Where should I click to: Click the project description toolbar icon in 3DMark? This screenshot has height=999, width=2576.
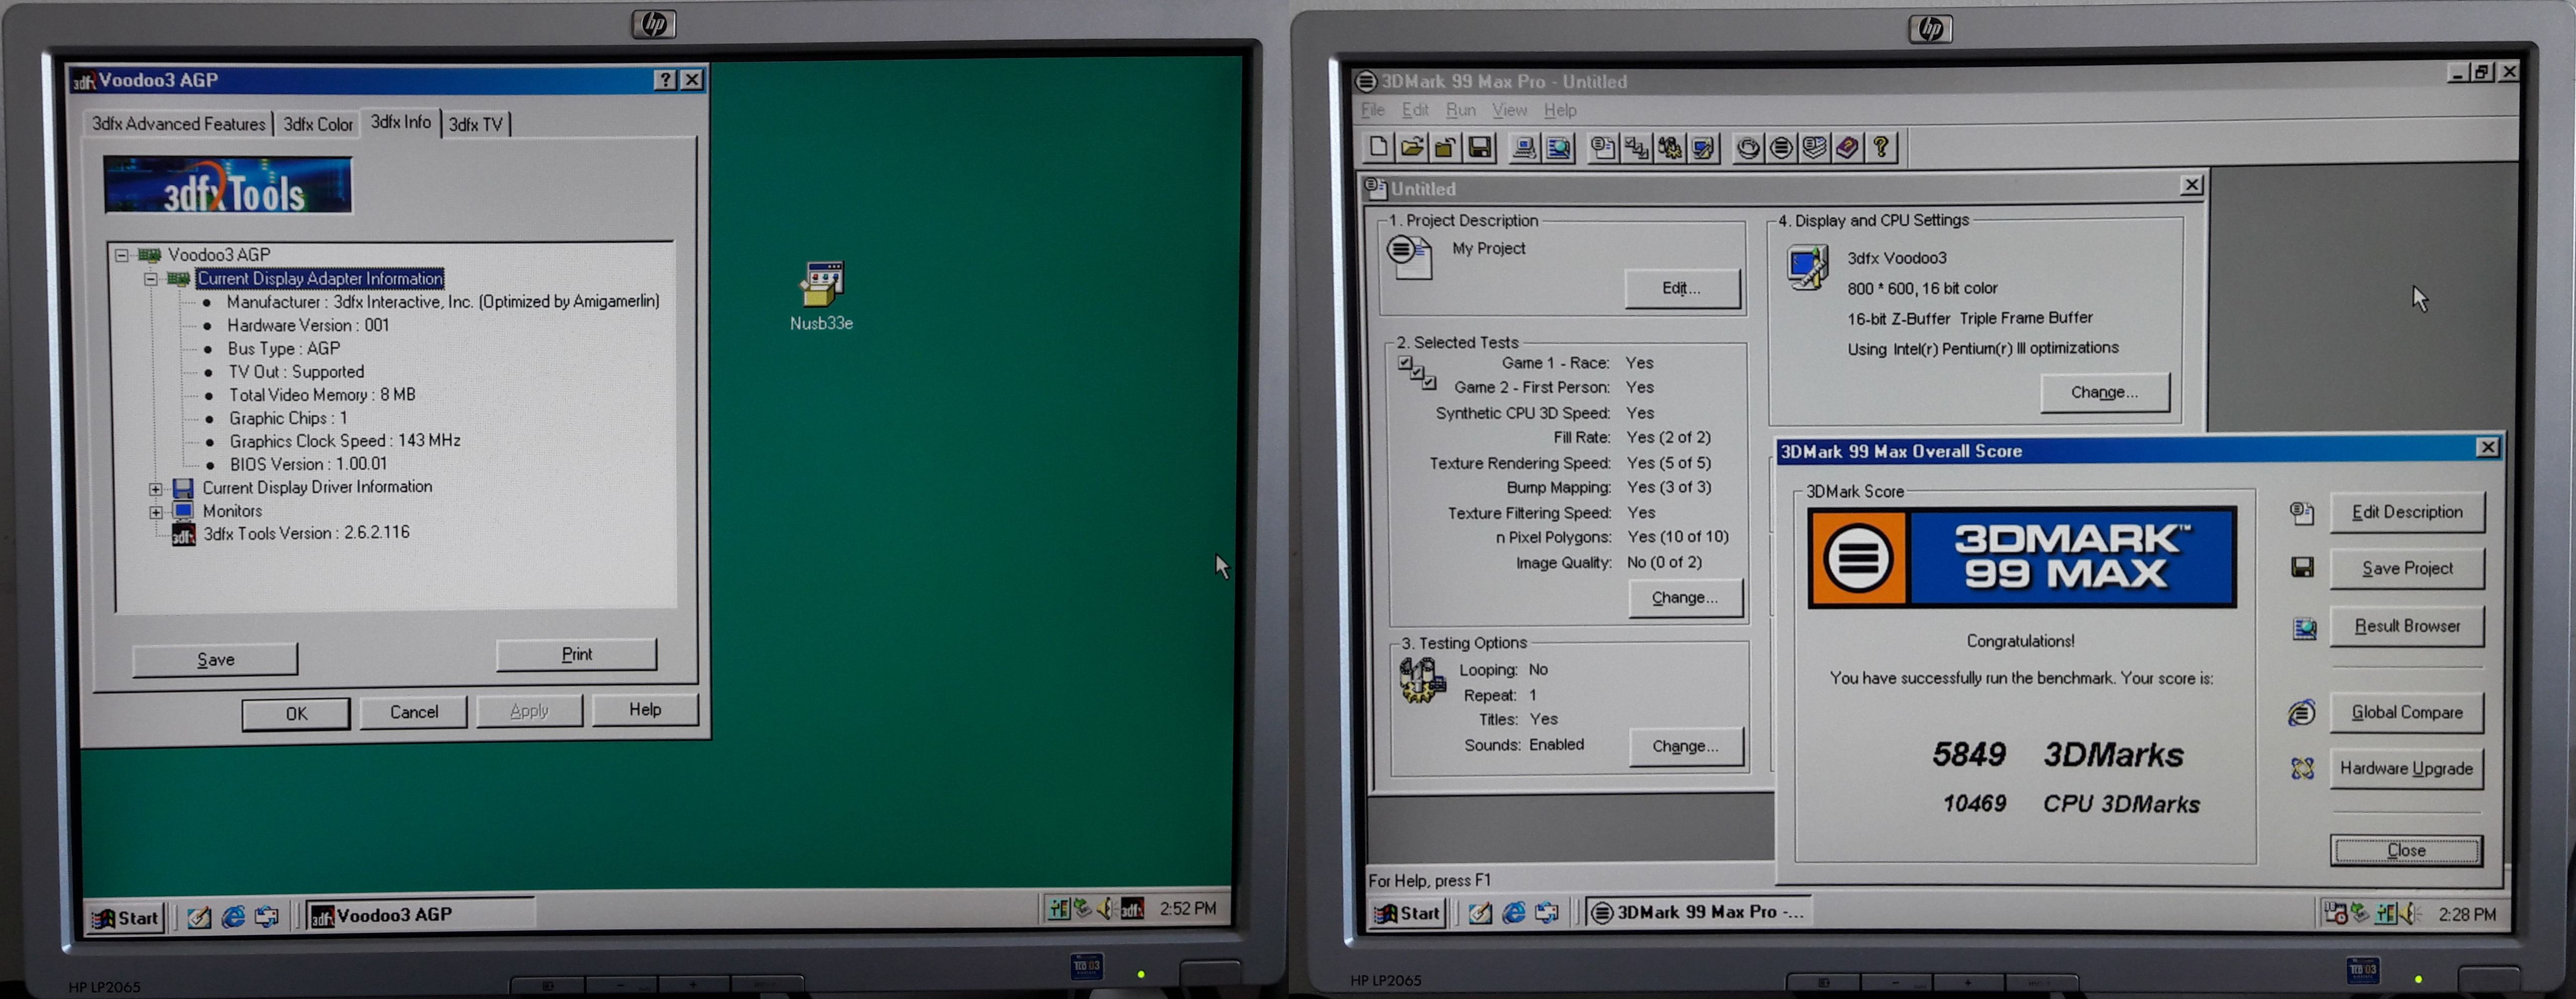[x=1604, y=148]
